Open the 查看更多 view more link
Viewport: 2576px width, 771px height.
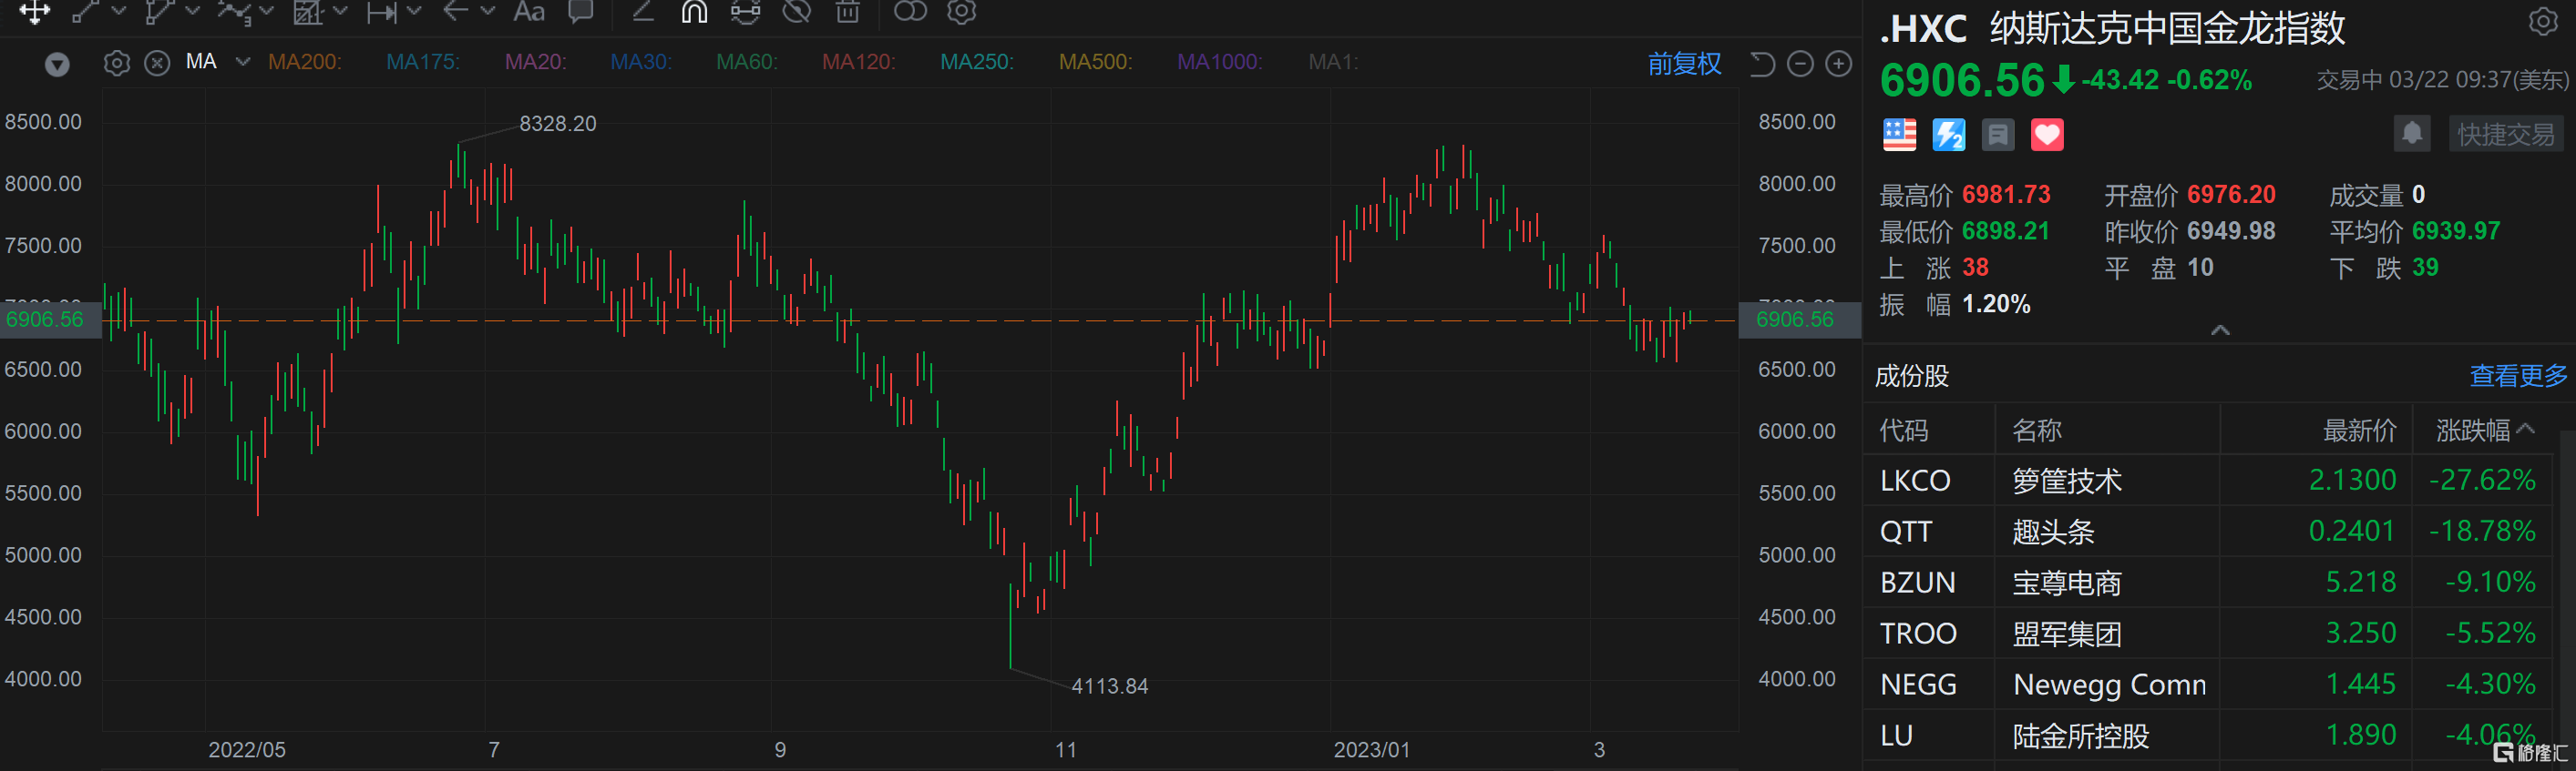click(x=2518, y=376)
